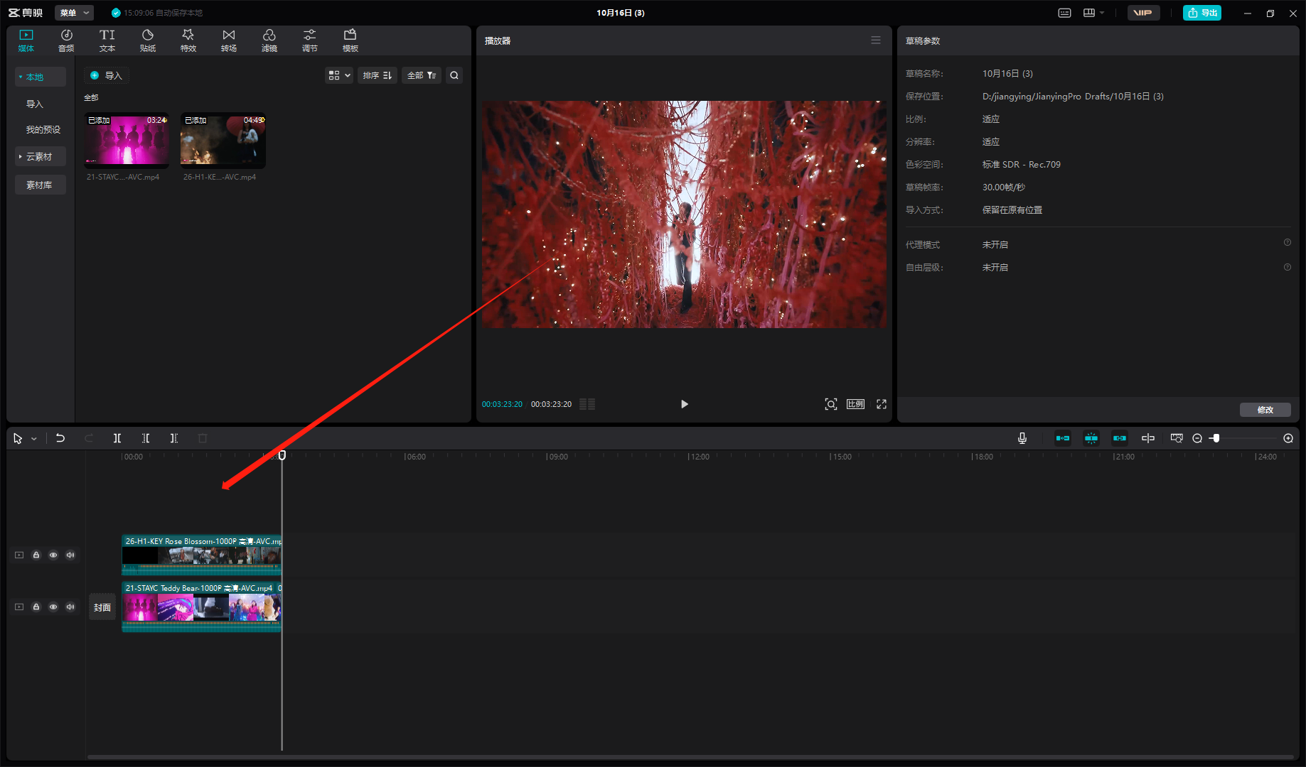Select the 媒体 (Media) tab icon
This screenshot has width=1306, height=767.
tap(26, 35)
